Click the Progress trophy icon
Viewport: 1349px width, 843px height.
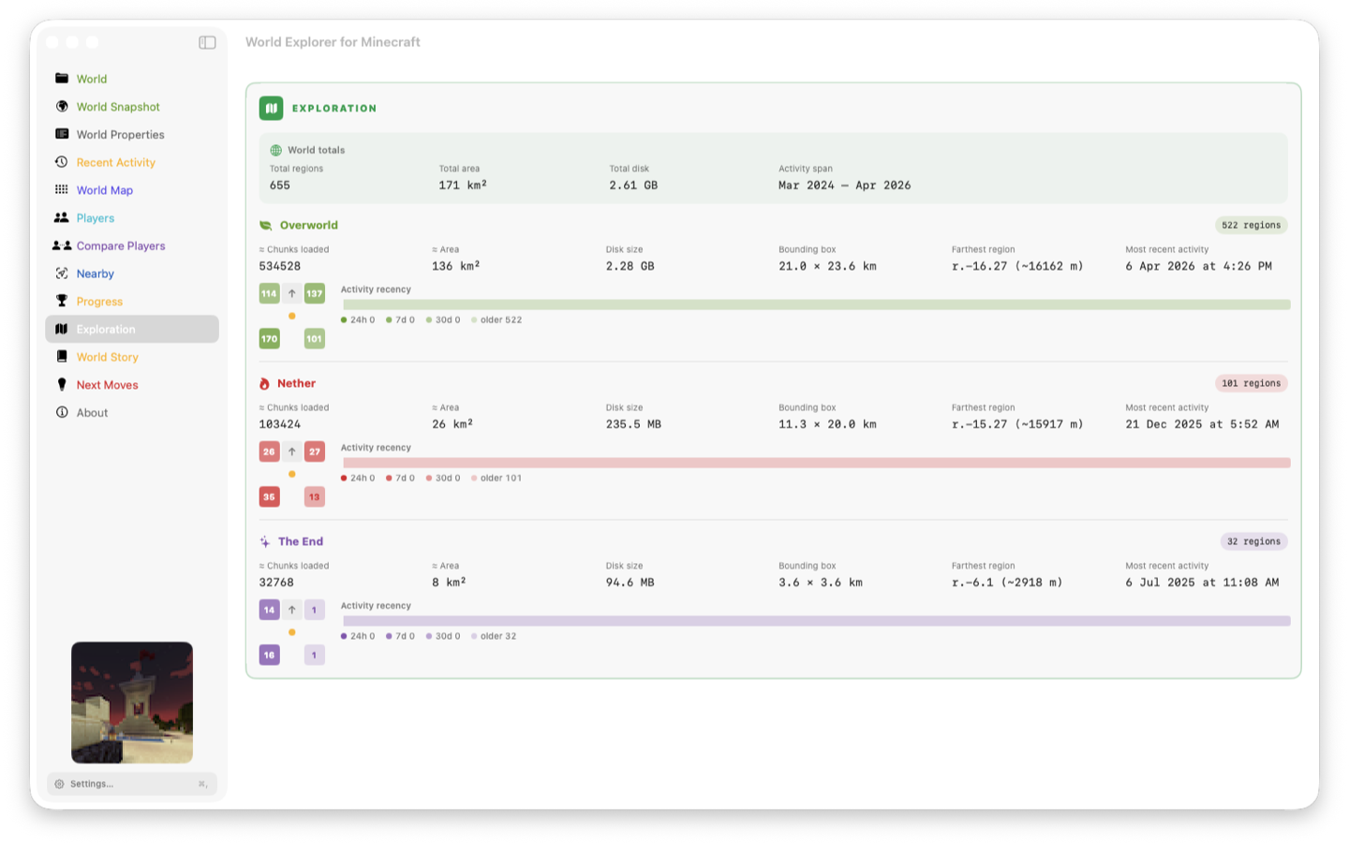pyautogui.click(x=62, y=301)
